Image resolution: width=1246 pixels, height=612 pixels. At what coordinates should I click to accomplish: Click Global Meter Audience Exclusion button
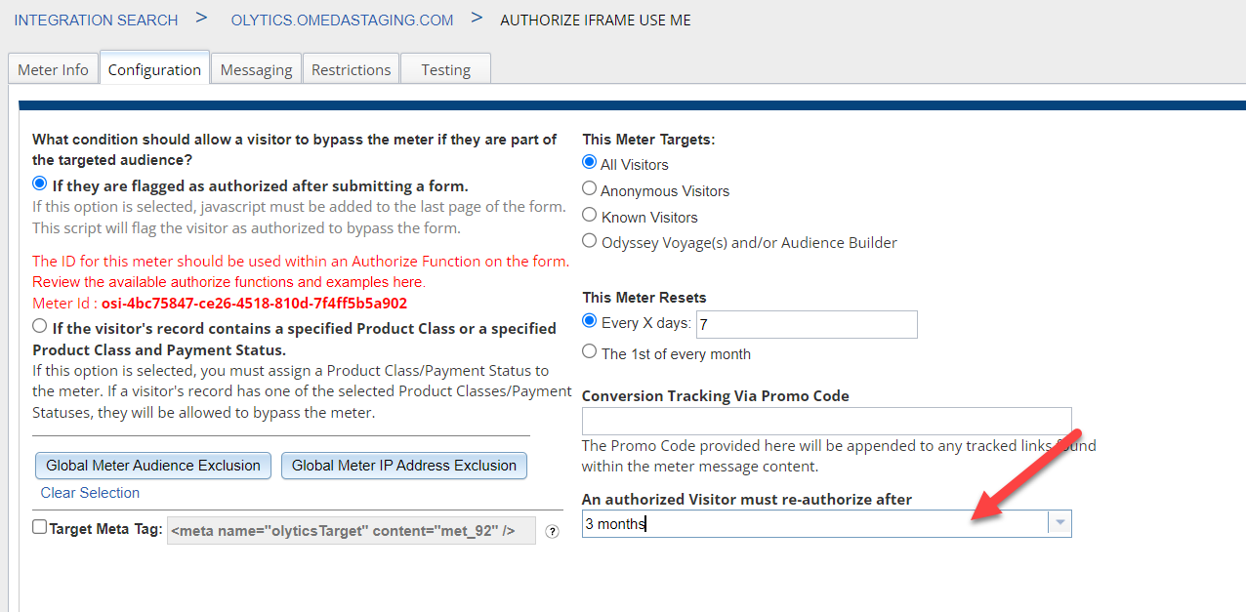153,466
